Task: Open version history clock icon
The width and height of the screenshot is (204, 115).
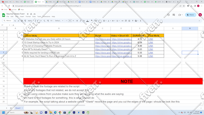Action: (169, 15)
